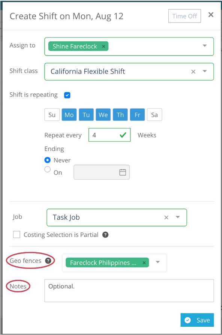Screen dimensions: 222x335
Task: Close the Create Shift dialog
Action: [x=211, y=15]
